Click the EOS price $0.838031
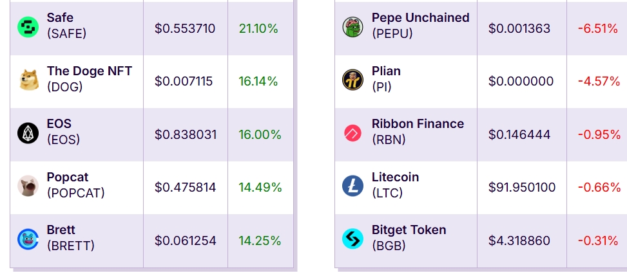This screenshot has width=627, height=272. point(186,135)
